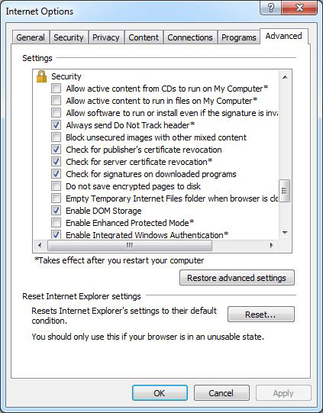
Task: Click the vertical scrollbar up arrow
Action: [285, 77]
